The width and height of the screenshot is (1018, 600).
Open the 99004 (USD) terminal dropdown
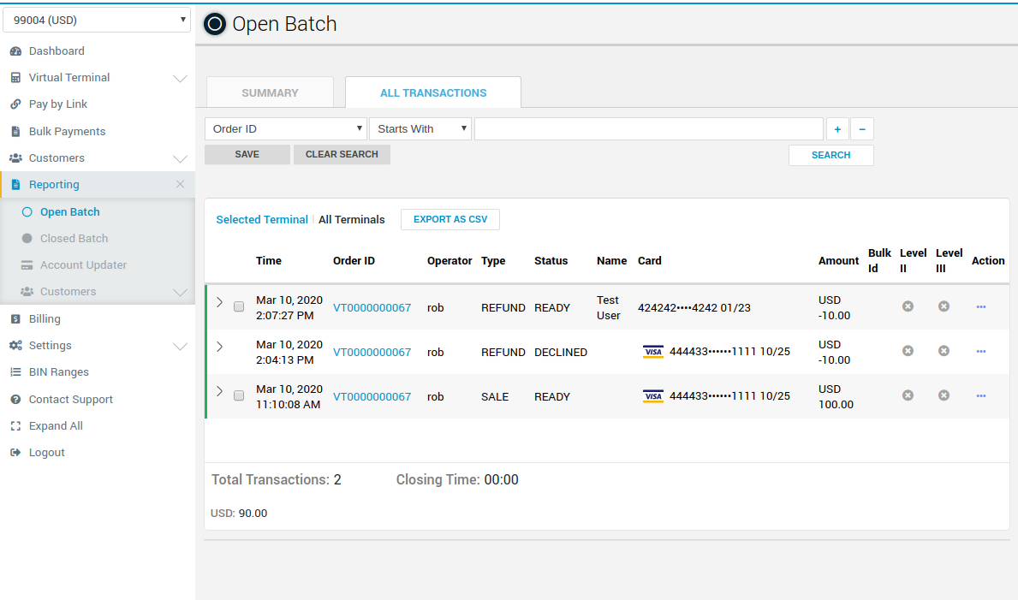click(x=97, y=20)
